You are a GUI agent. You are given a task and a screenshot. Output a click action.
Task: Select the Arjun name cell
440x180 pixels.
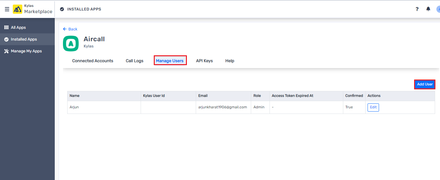104,107
